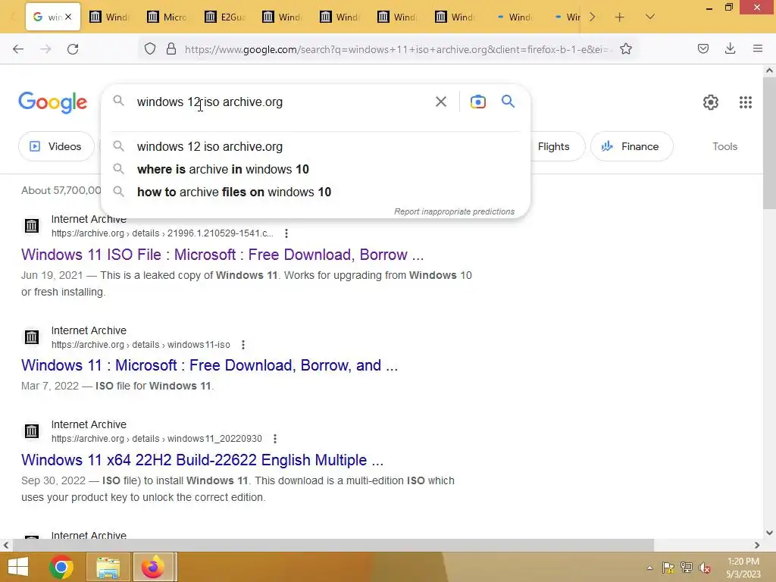776x582 pixels.
Task: Reload the current page
Action: pos(73,49)
